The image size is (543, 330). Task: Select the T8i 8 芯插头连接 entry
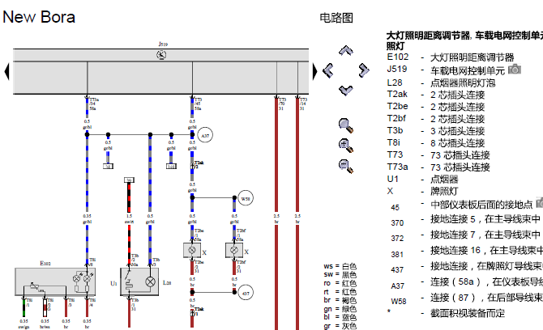click(x=436, y=143)
